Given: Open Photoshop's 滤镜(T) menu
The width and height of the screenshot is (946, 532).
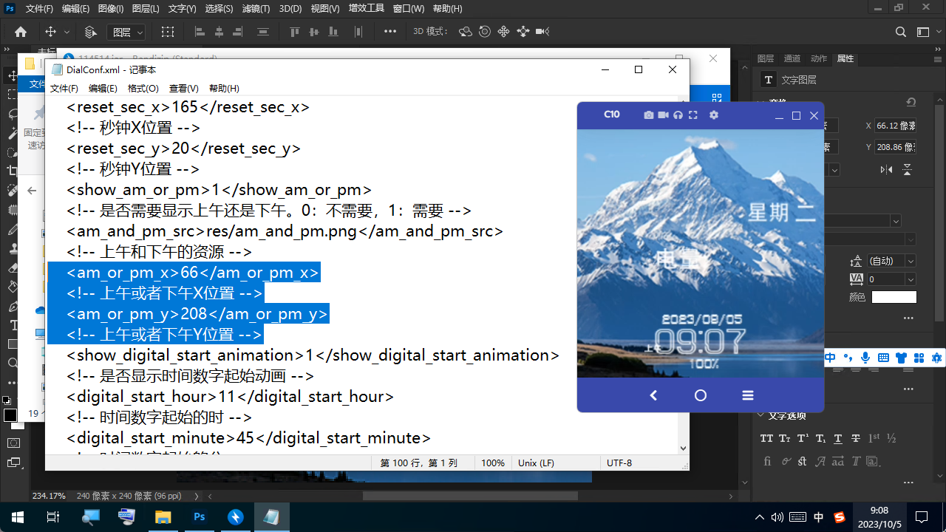Looking at the screenshot, I should (x=256, y=9).
